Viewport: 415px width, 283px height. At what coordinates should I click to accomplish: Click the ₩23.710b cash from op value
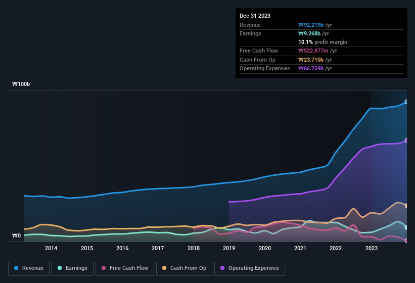311,60
